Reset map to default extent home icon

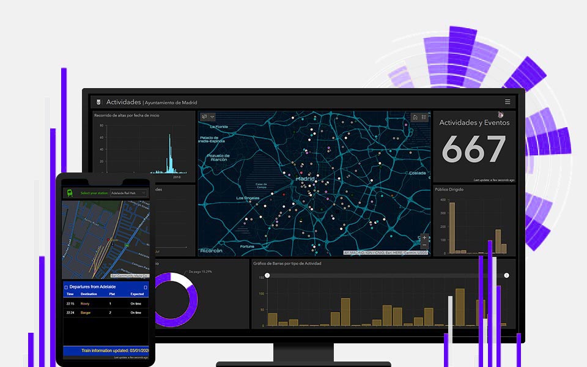point(415,117)
